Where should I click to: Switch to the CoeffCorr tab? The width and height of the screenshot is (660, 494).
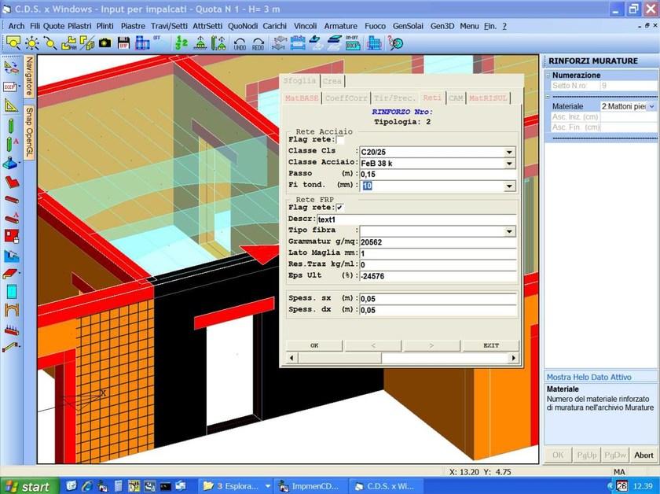pos(346,98)
